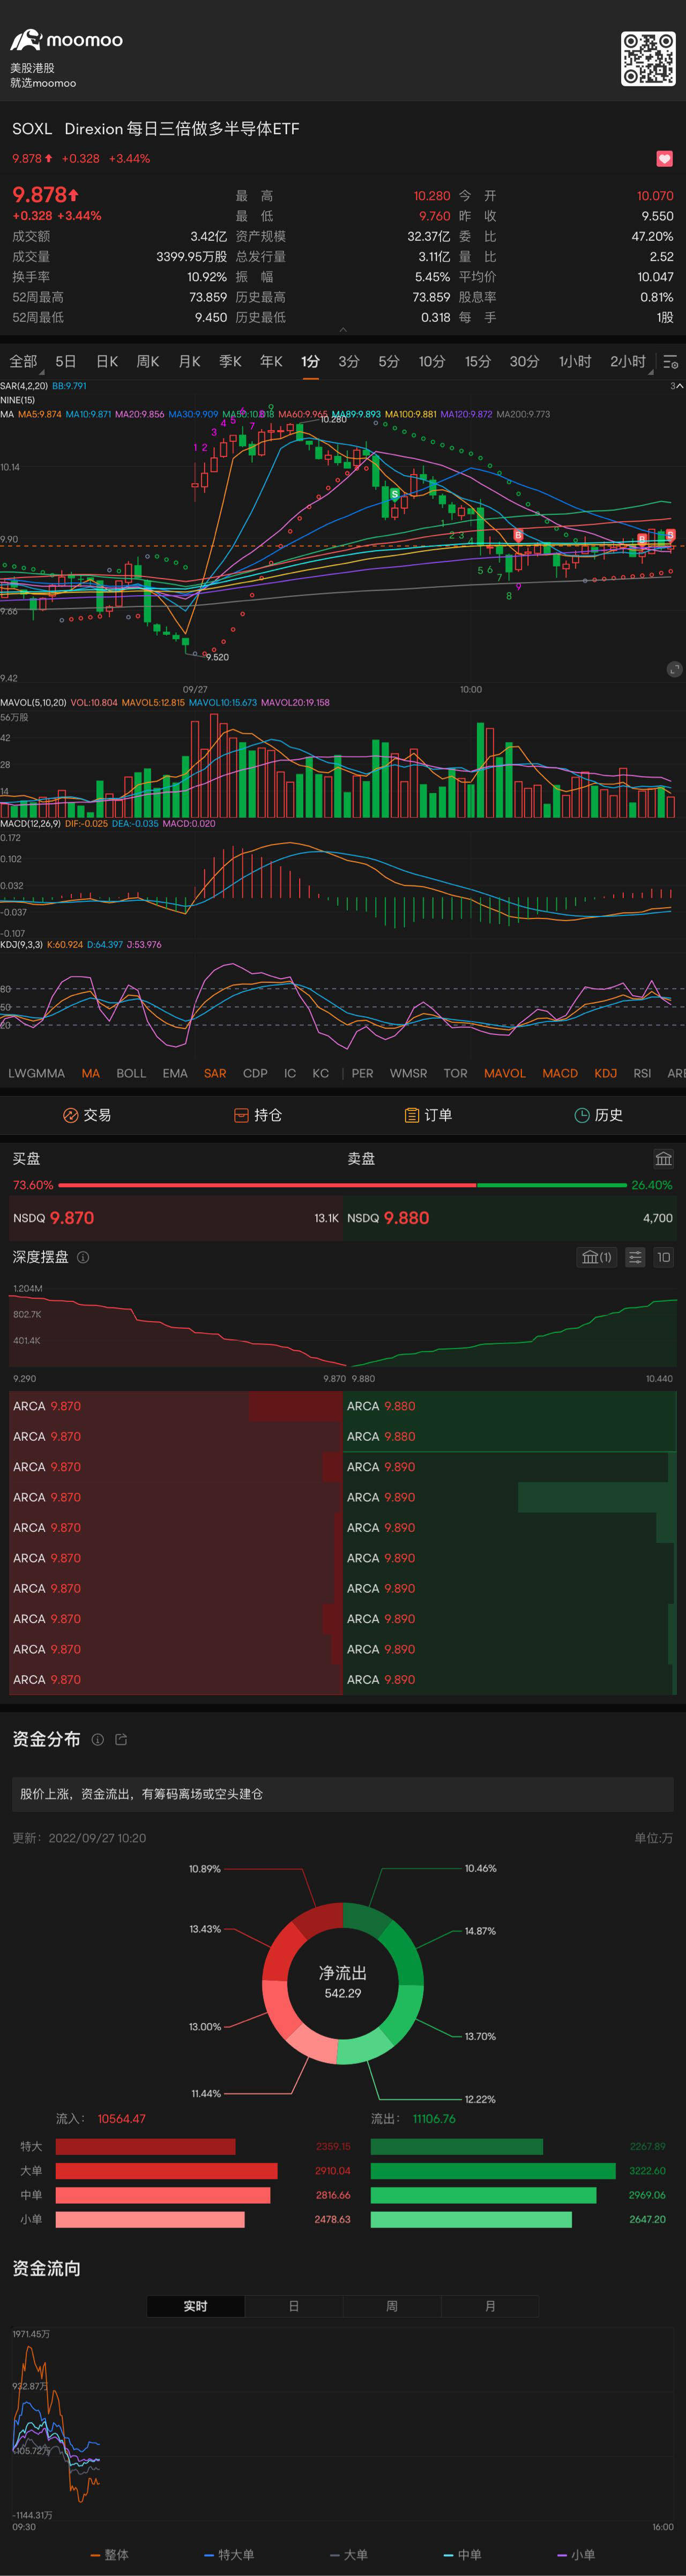
Task: Share 资金分布 via export icon
Action: point(121,1740)
